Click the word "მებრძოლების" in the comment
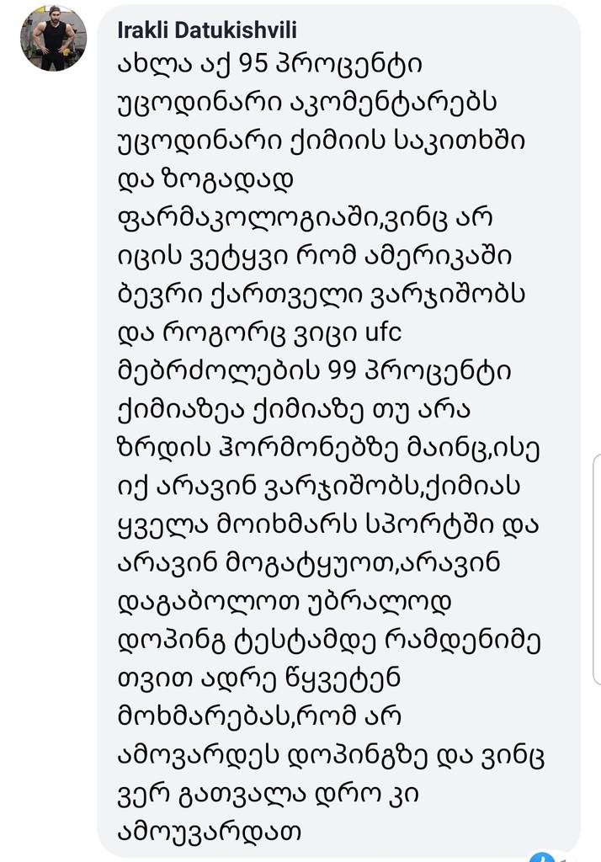The image size is (601, 862). point(218,371)
